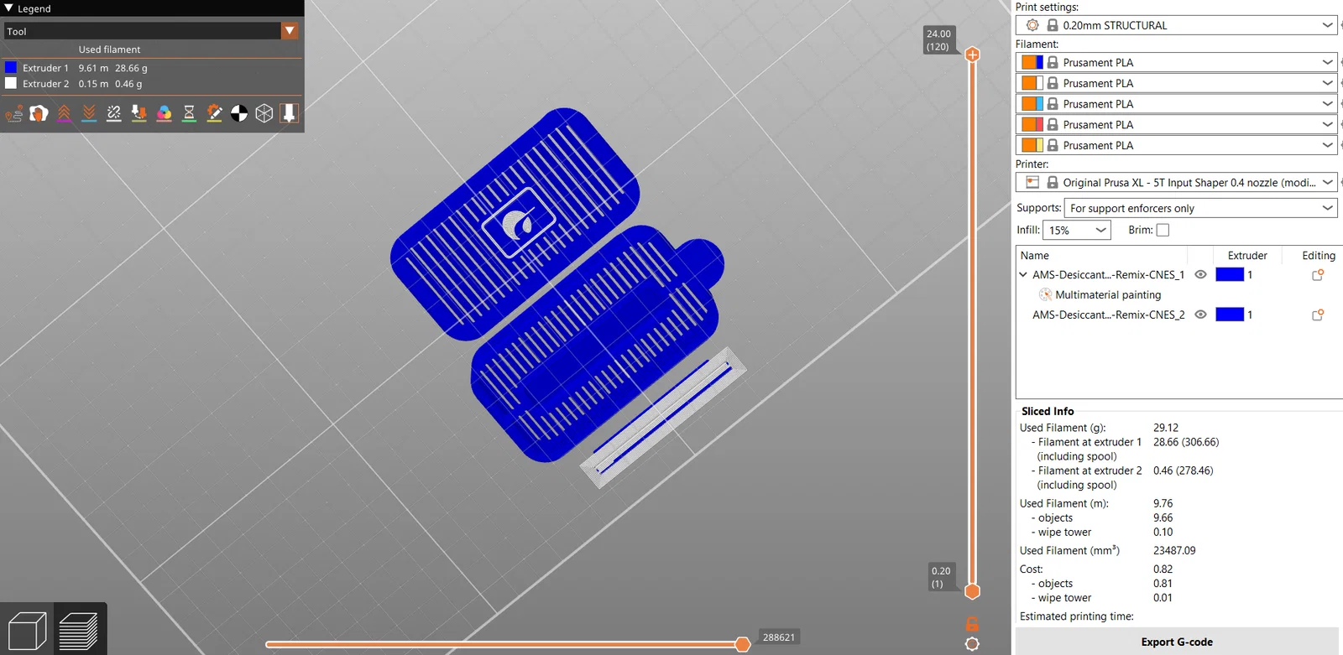Toggle color changes visibility icon
Screen dimensions: 1343x655
[x=165, y=113]
